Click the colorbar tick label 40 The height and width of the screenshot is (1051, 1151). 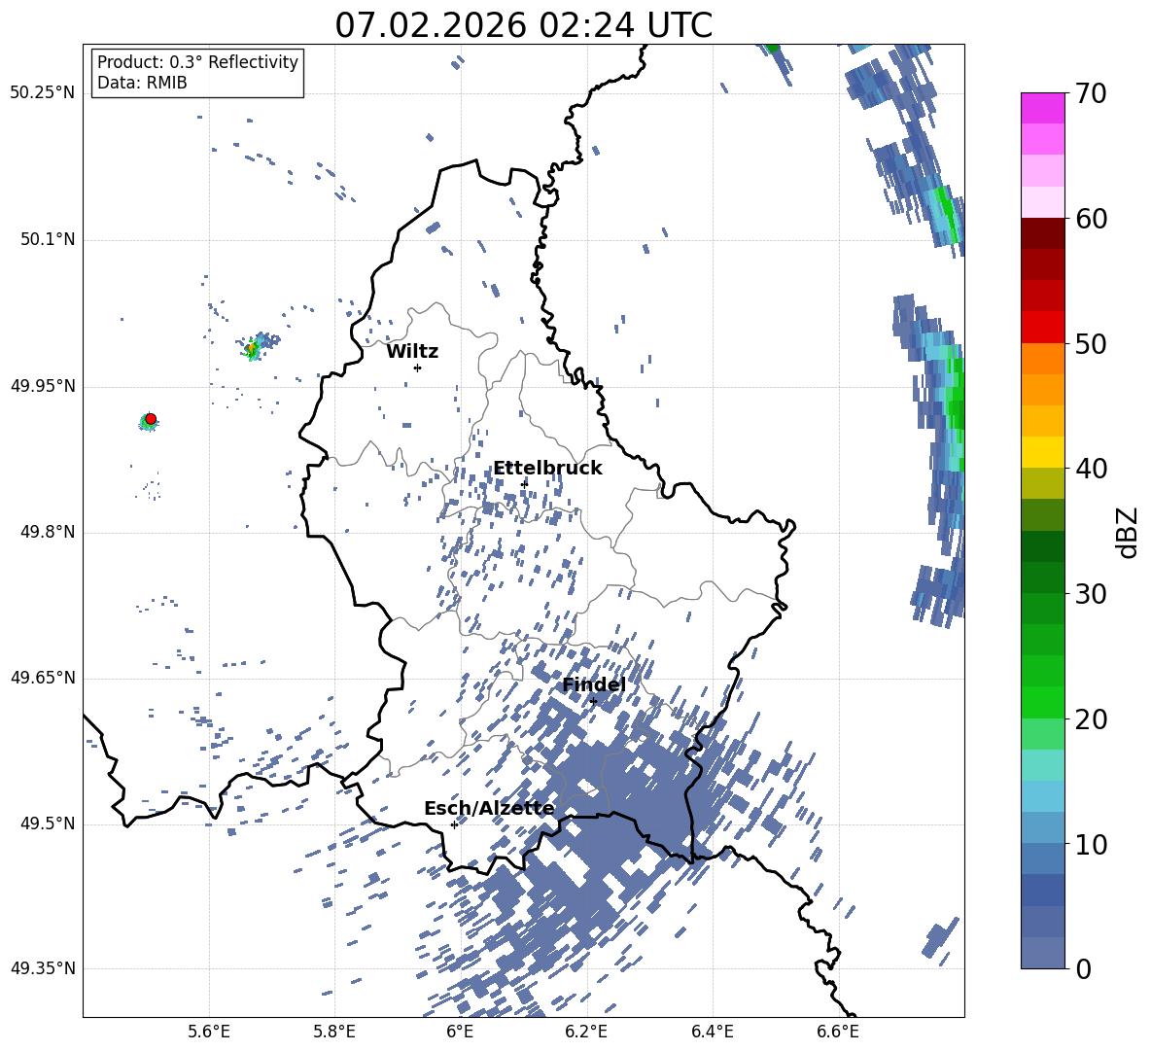point(1091,469)
